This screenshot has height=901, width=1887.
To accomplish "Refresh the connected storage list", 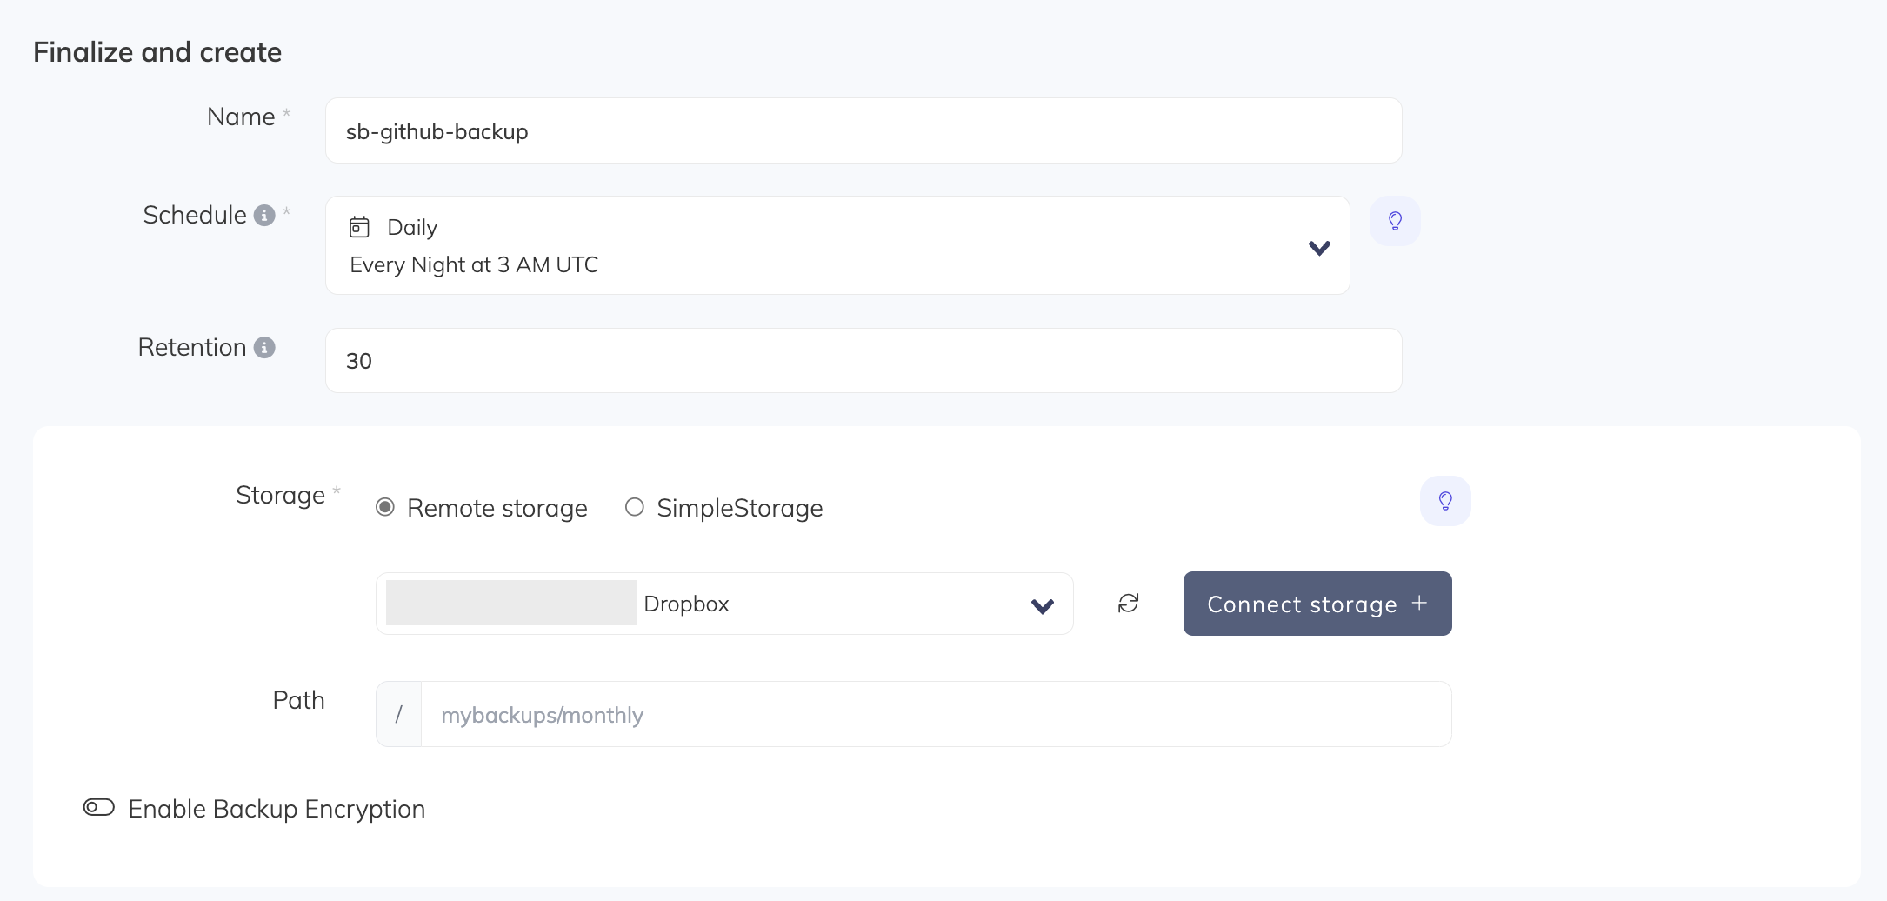I will pyautogui.click(x=1128, y=604).
